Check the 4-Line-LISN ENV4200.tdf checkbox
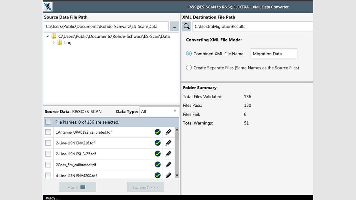The height and width of the screenshot is (200, 356). [48, 175]
